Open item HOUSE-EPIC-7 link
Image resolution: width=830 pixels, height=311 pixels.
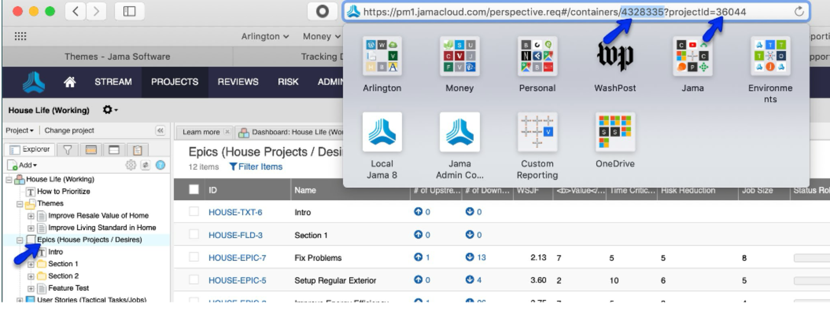click(x=237, y=258)
